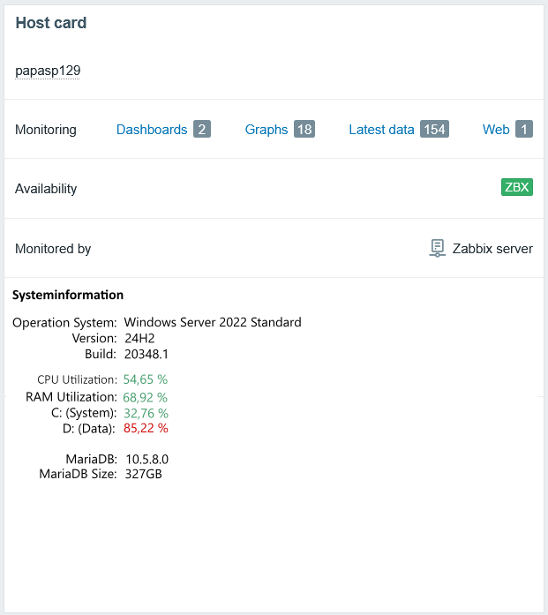Click the Host card title

(x=51, y=23)
